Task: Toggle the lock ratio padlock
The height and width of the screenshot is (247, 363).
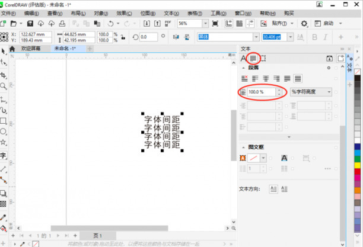Action: [x=123, y=37]
